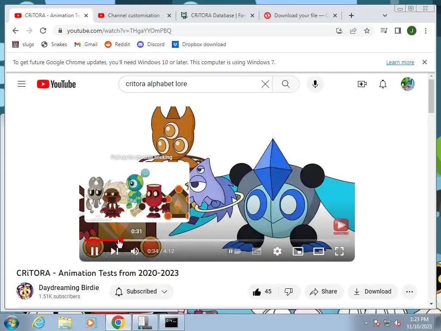The image size is (441, 331).
Task: Bookmark this page with star
Action: click(x=367, y=31)
